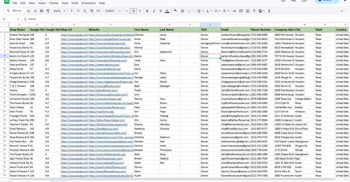The height and width of the screenshot is (182, 350).
Task: Apply currency format with pound icon
Action: click(72, 11)
